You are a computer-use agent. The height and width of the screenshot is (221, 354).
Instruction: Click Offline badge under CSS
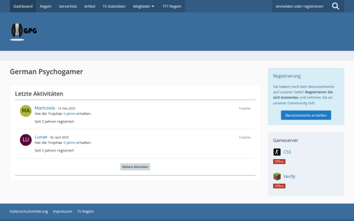(x=279, y=161)
